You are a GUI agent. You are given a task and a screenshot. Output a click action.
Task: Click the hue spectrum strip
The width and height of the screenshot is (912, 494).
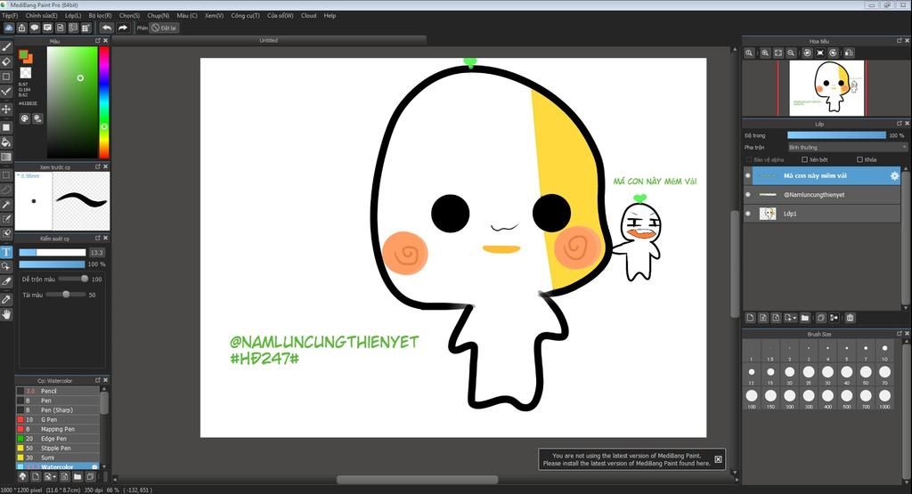(x=104, y=102)
